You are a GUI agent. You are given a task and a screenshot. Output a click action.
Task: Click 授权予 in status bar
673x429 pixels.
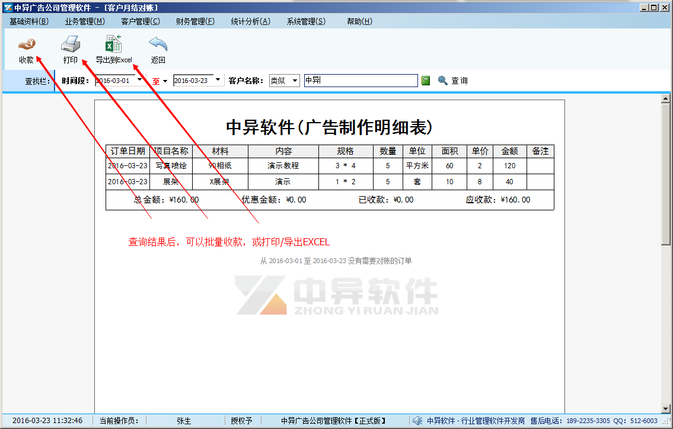click(x=242, y=421)
